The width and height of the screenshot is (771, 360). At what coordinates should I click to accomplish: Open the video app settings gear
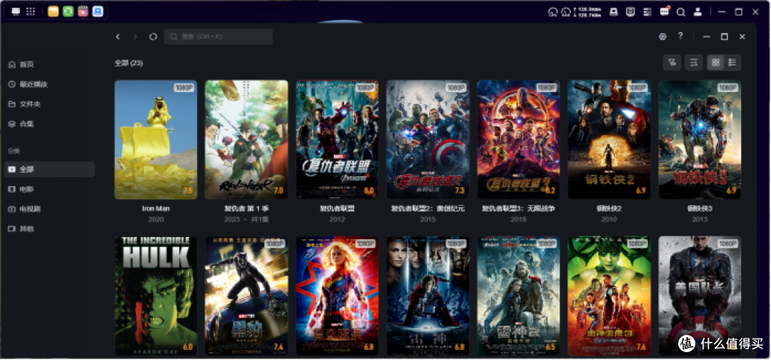coord(662,36)
